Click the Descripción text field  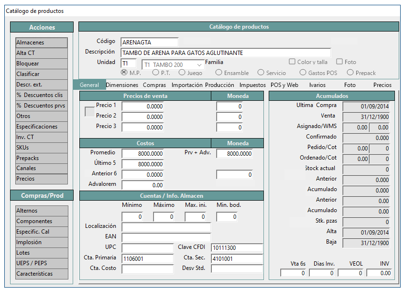pos(226,53)
